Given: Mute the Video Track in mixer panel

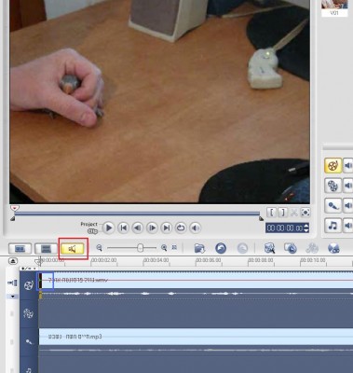Looking at the screenshot, I should (348, 165).
